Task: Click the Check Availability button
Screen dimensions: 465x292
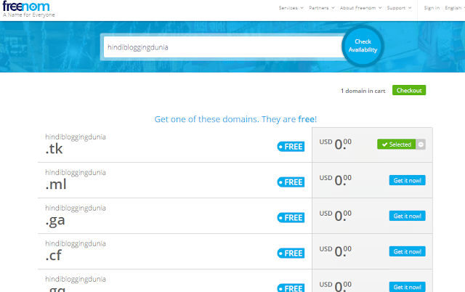Action: [363, 46]
